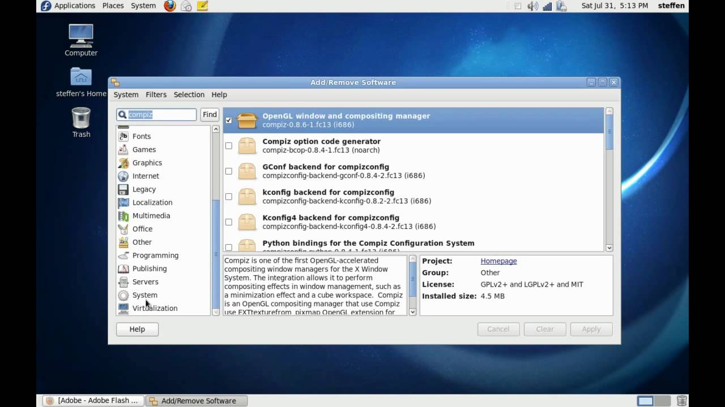Screen dimensions: 725x407
Task: Open the Selection menu
Action: [189, 94]
